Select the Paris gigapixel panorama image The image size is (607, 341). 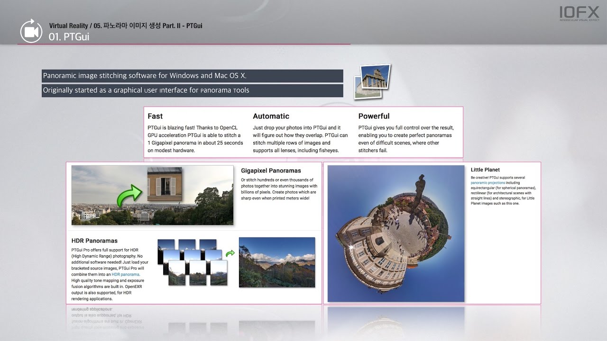152,195
